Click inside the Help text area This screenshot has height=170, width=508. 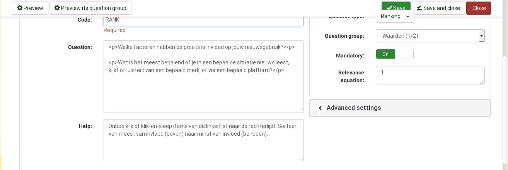click(203, 146)
